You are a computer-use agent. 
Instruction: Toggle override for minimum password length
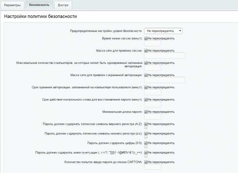pos(146,112)
